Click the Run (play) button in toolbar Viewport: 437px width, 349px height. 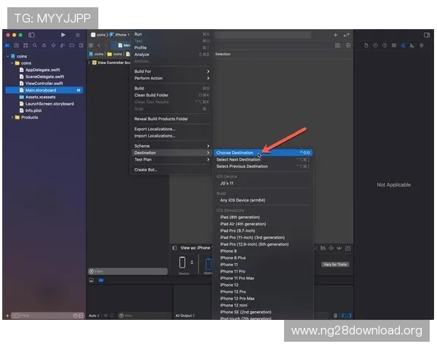click(x=63, y=34)
